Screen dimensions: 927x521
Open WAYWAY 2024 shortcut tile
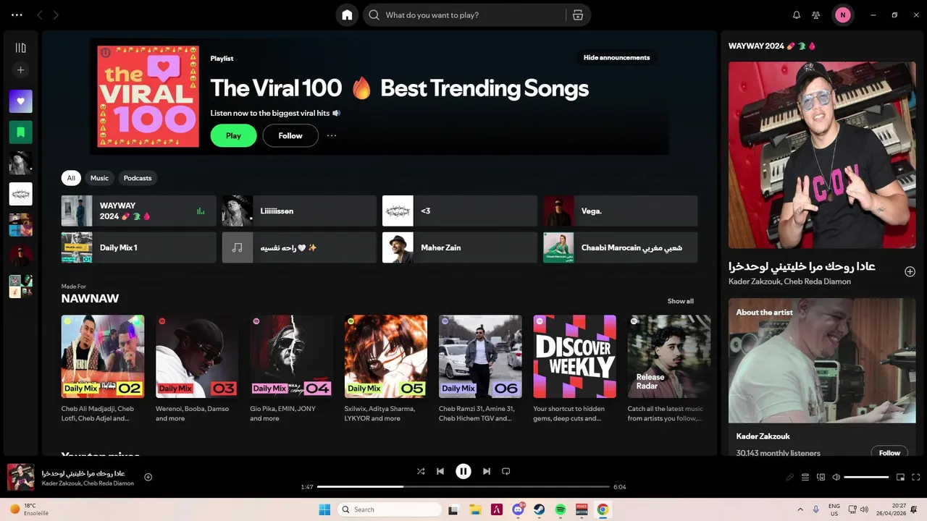click(139, 211)
